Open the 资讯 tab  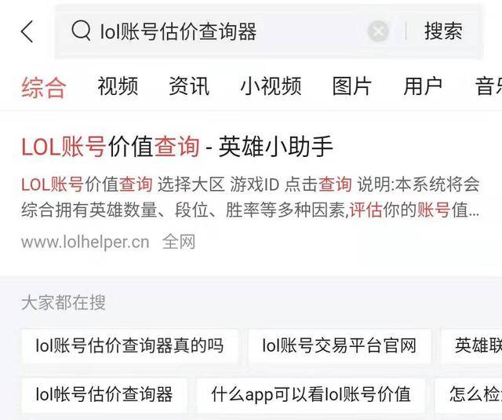point(189,86)
